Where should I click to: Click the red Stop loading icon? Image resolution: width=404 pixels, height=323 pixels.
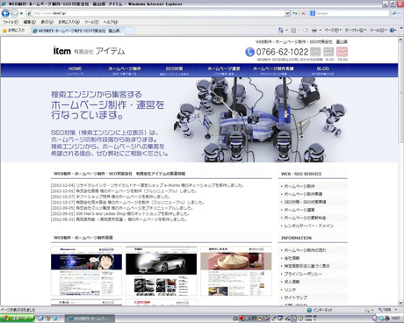tap(303, 13)
